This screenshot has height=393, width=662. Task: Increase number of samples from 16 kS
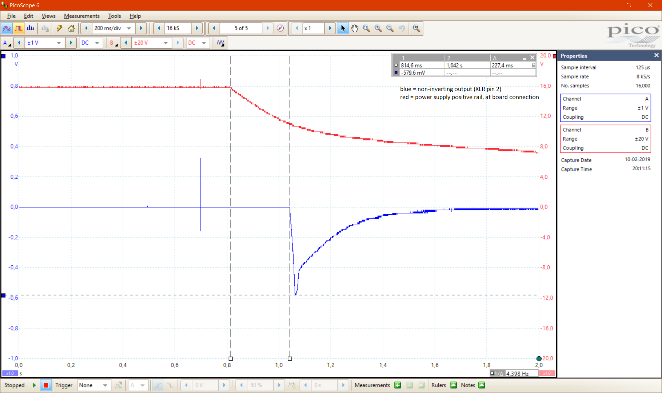coord(197,28)
